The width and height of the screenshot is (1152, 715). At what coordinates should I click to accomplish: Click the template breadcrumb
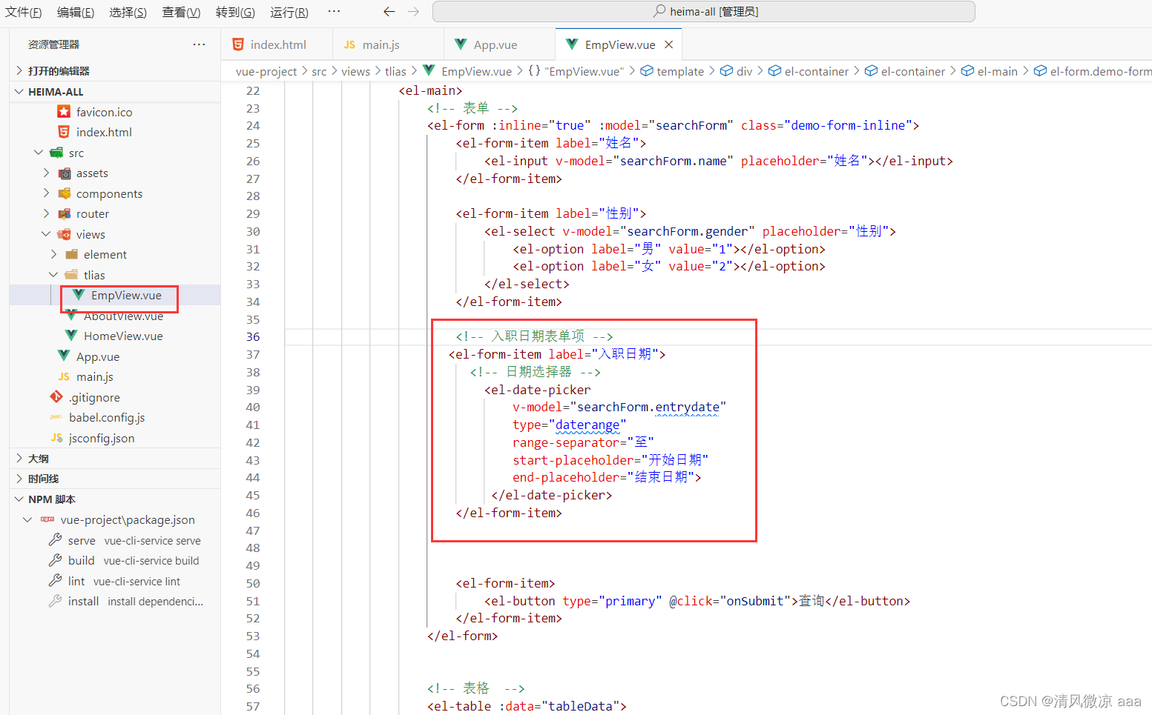(680, 71)
